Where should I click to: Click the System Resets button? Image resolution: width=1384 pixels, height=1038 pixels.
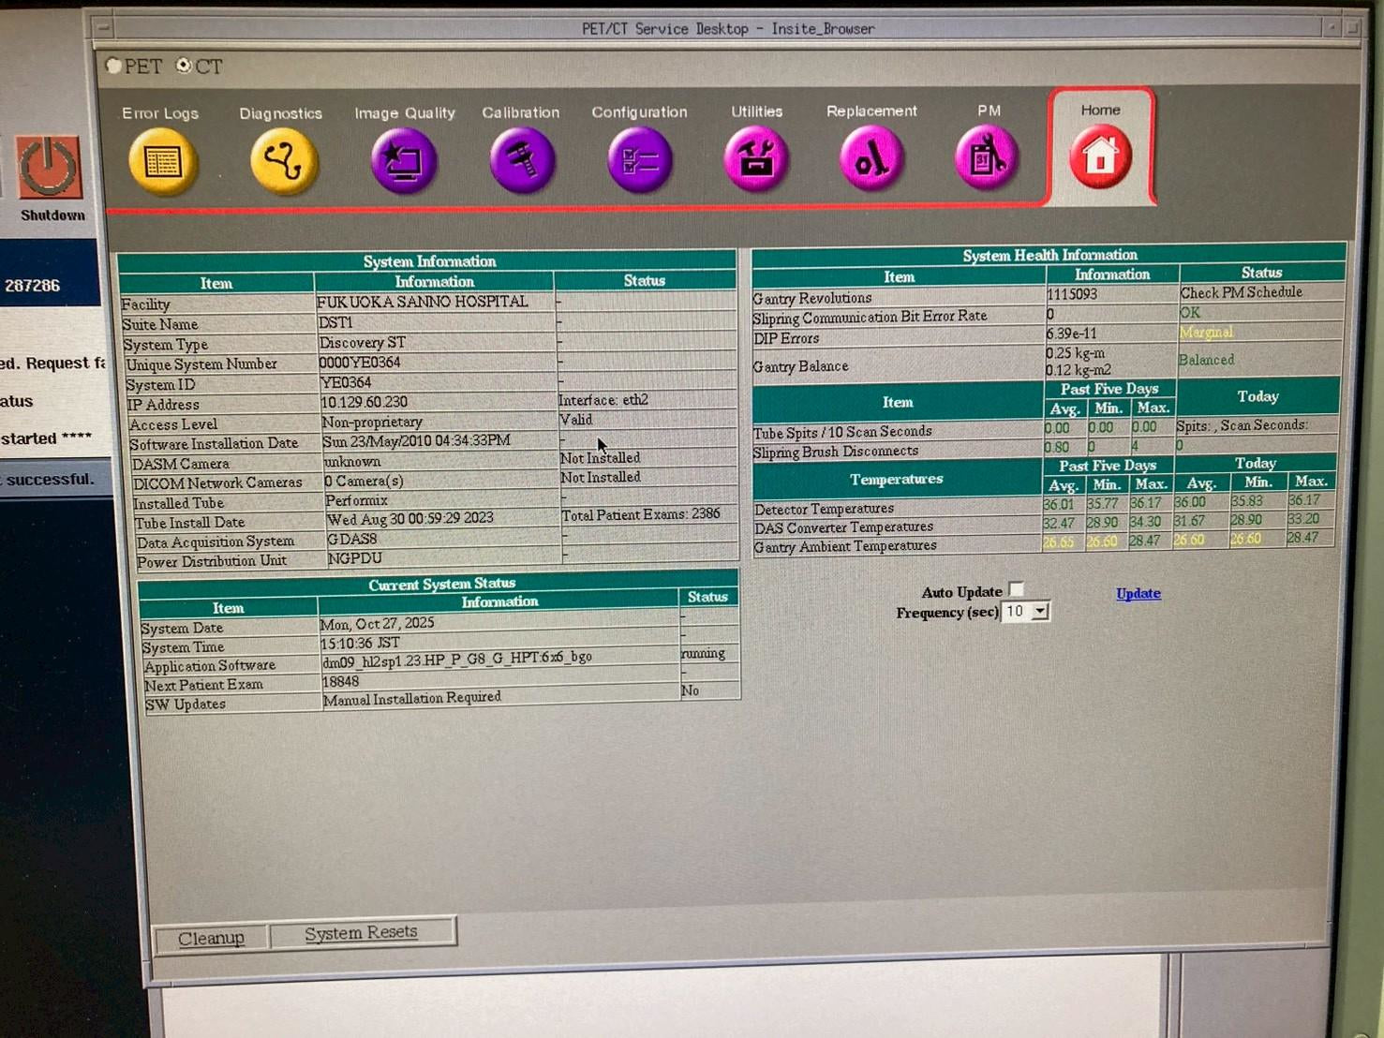click(x=362, y=933)
